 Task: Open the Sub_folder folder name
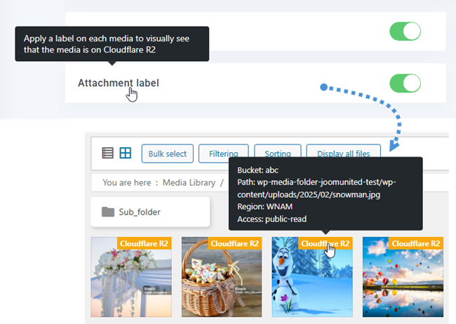point(142,212)
